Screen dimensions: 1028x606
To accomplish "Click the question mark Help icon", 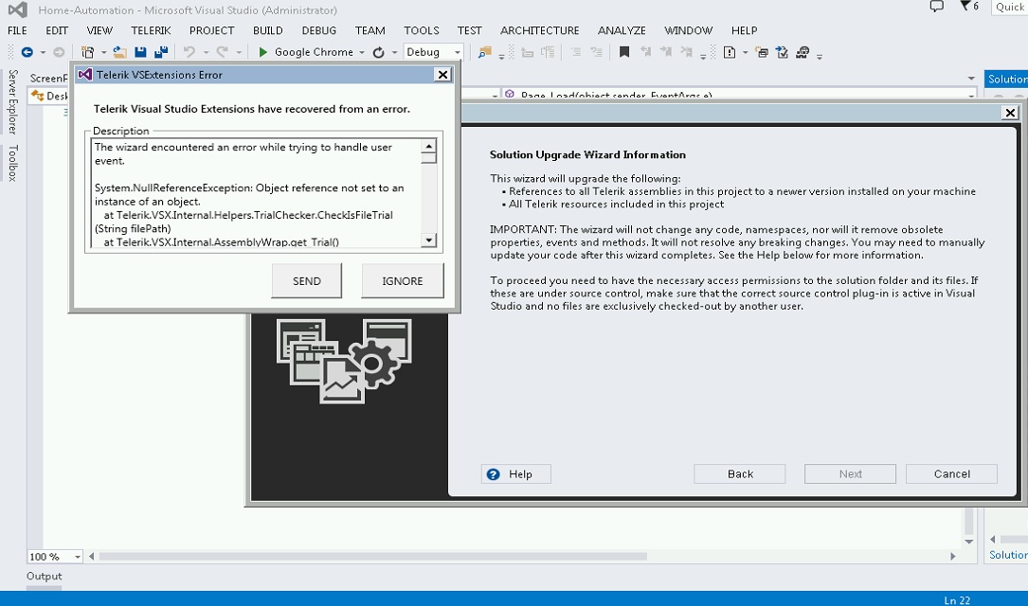I will (x=494, y=474).
